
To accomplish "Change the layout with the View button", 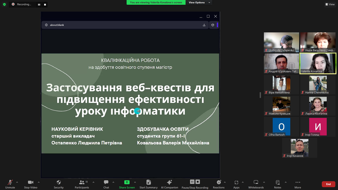I will click(x=330, y=4).
